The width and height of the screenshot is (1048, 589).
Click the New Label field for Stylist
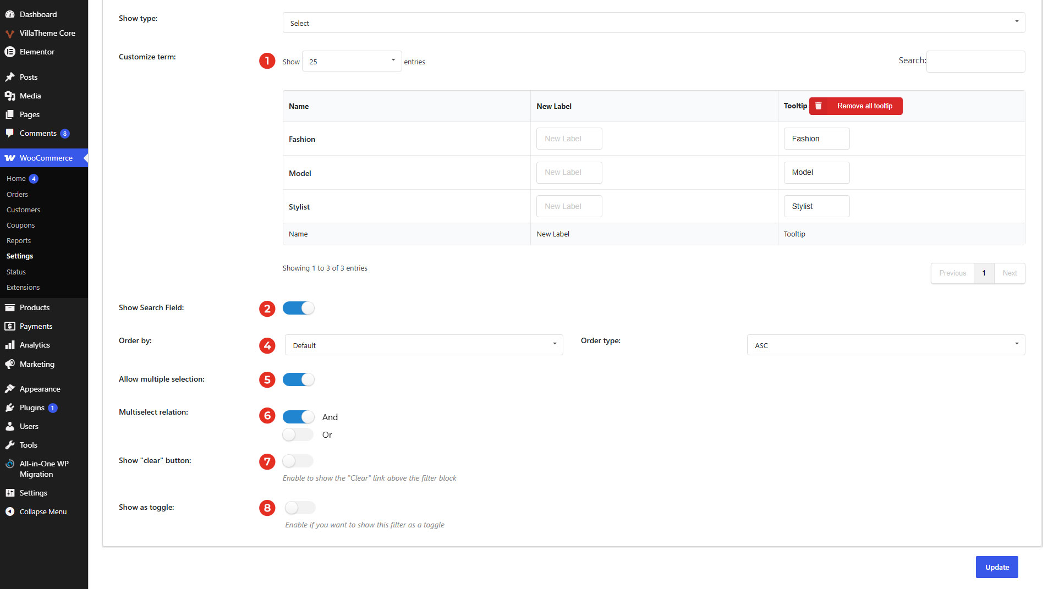click(569, 206)
